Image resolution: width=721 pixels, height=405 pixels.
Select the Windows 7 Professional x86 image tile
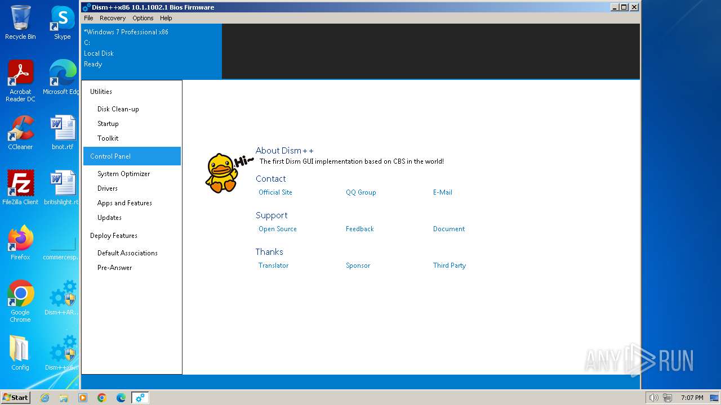coord(152,51)
